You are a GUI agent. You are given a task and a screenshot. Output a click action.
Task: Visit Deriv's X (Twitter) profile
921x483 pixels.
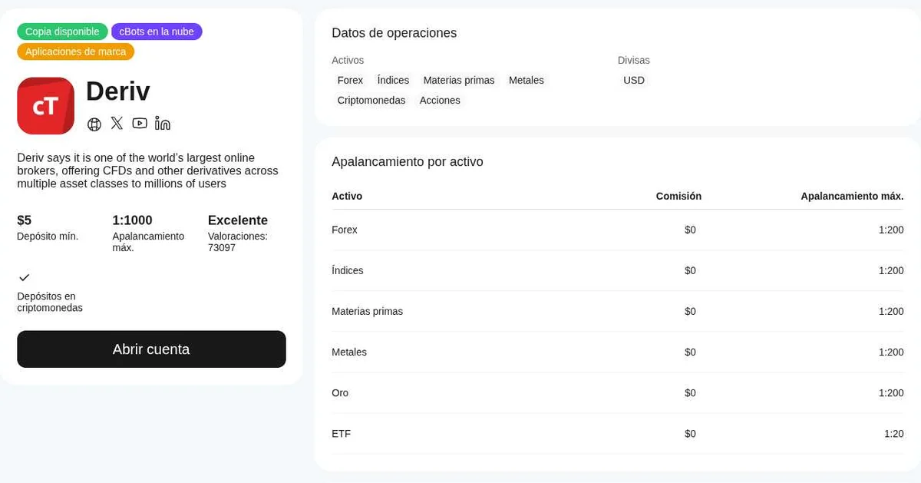[x=117, y=123]
